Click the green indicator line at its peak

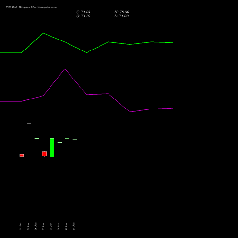[43, 33]
